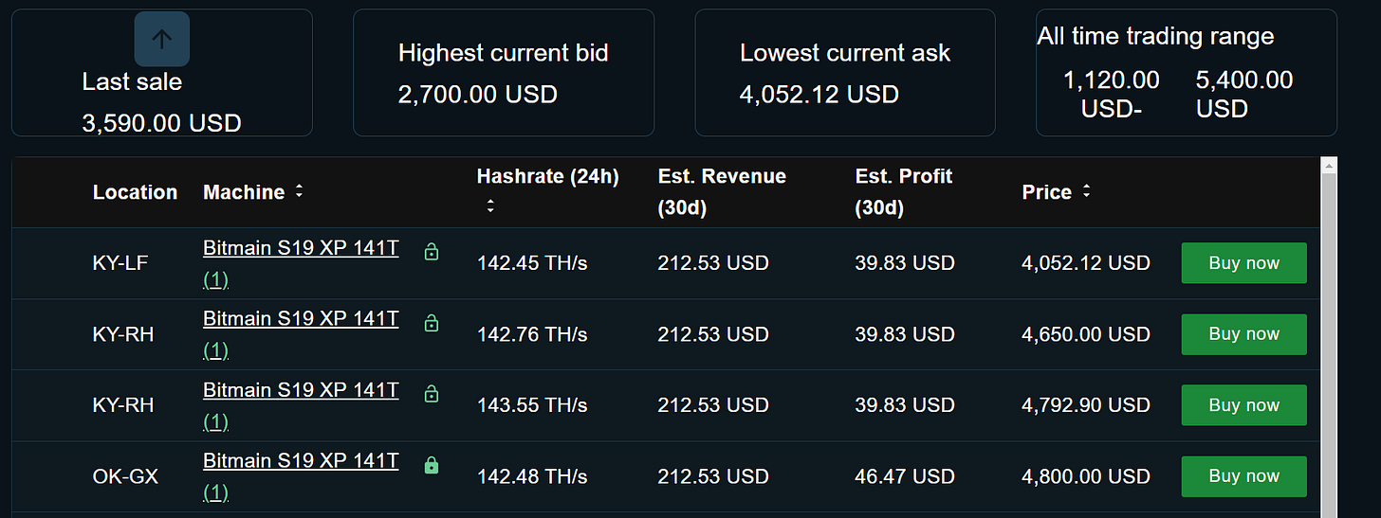1381x518 pixels.
Task: Open the (1) count link in the KY-LF row
Action: [216, 280]
